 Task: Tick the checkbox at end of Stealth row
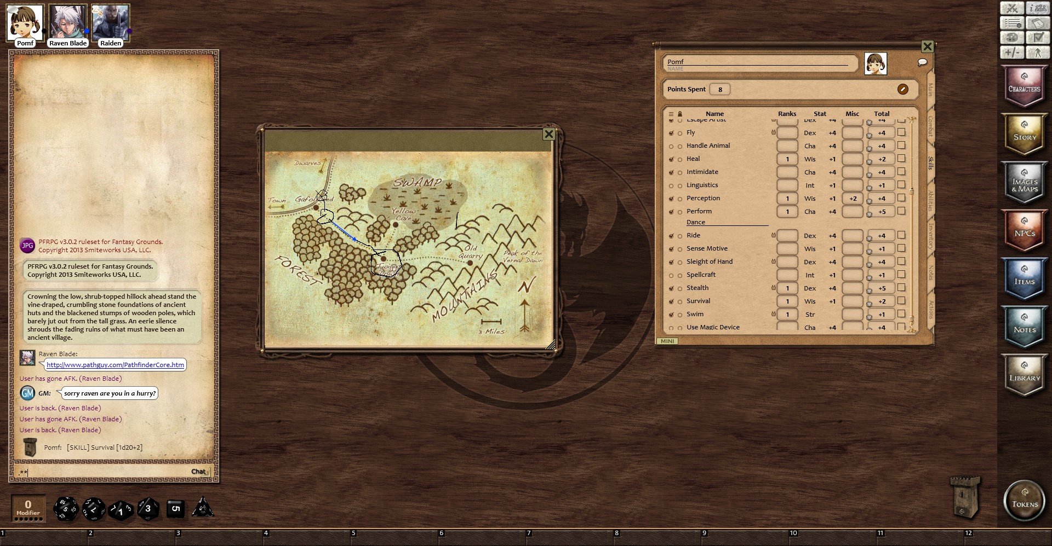tap(901, 288)
